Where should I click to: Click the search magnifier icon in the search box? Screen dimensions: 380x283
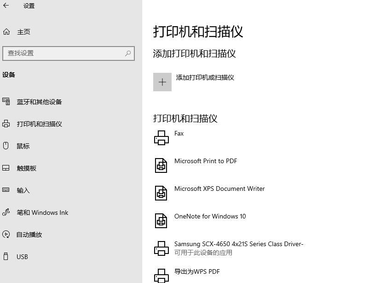point(127,53)
